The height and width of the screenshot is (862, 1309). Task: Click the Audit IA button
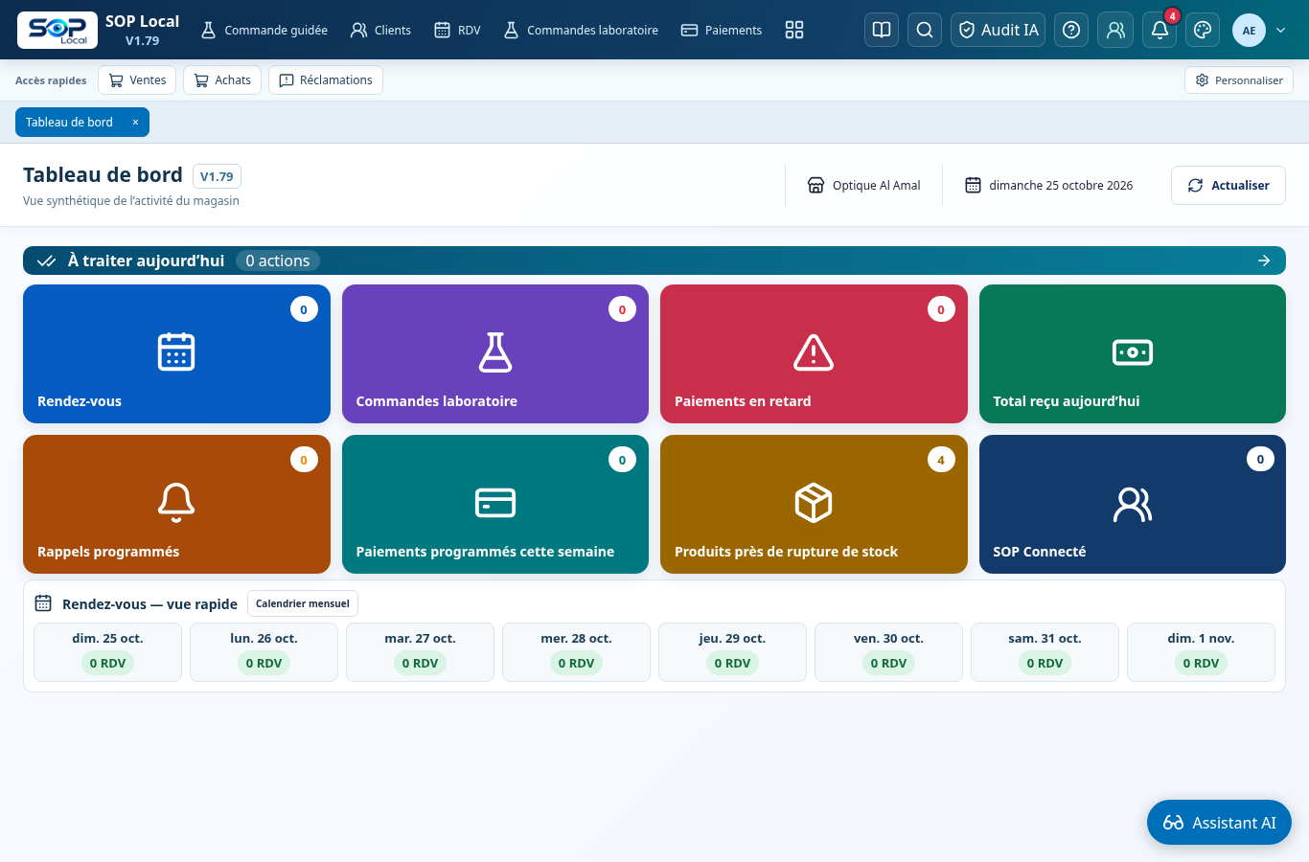click(x=999, y=30)
